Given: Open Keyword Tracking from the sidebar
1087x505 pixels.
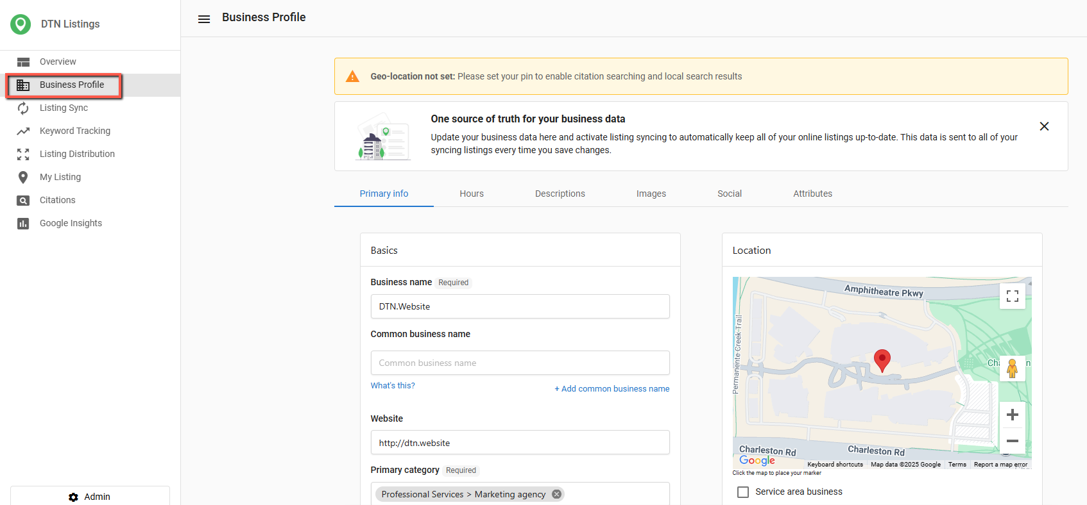Looking at the screenshot, I should pos(90,131).
